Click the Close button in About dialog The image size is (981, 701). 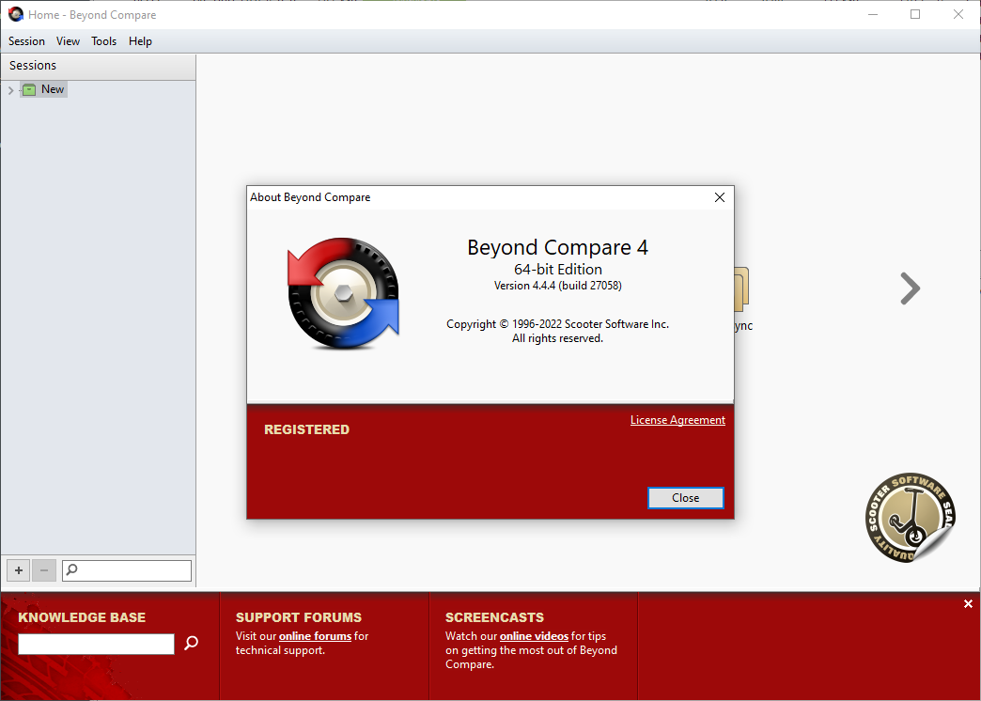(686, 498)
